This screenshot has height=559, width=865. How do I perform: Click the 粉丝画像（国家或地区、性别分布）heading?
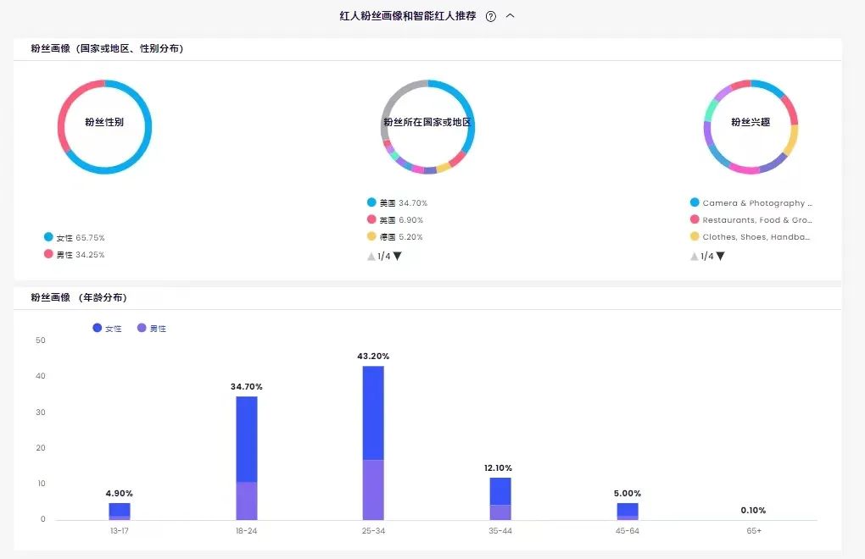pos(107,48)
